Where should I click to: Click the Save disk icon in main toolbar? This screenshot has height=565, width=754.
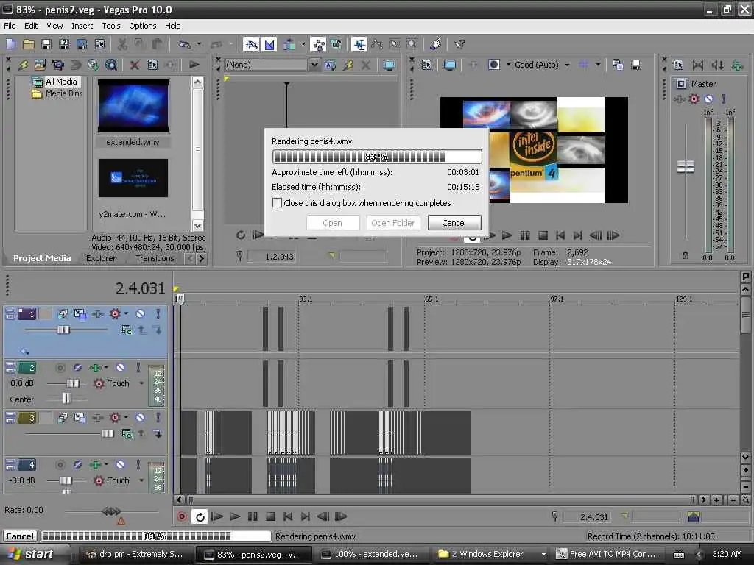(x=46, y=45)
